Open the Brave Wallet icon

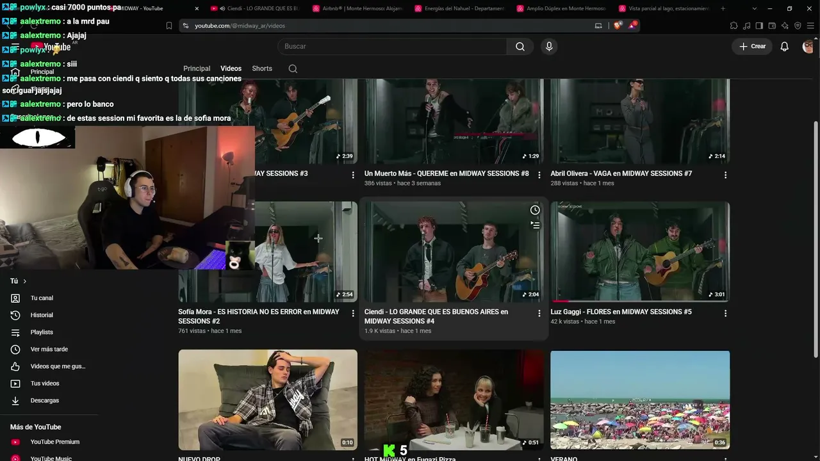pos(772,26)
